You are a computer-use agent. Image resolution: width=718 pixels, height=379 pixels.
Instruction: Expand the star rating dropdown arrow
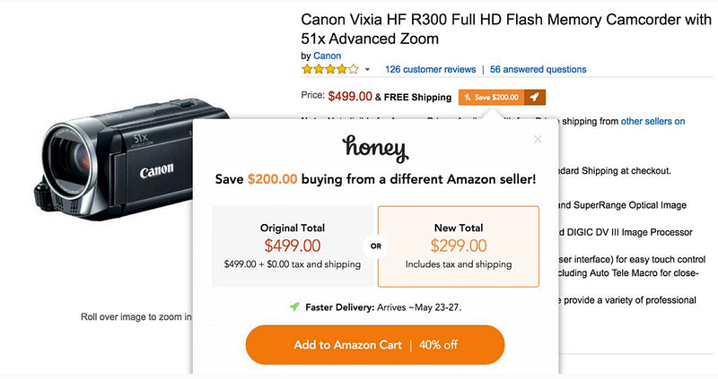pyautogui.click(x=367, y=70)
